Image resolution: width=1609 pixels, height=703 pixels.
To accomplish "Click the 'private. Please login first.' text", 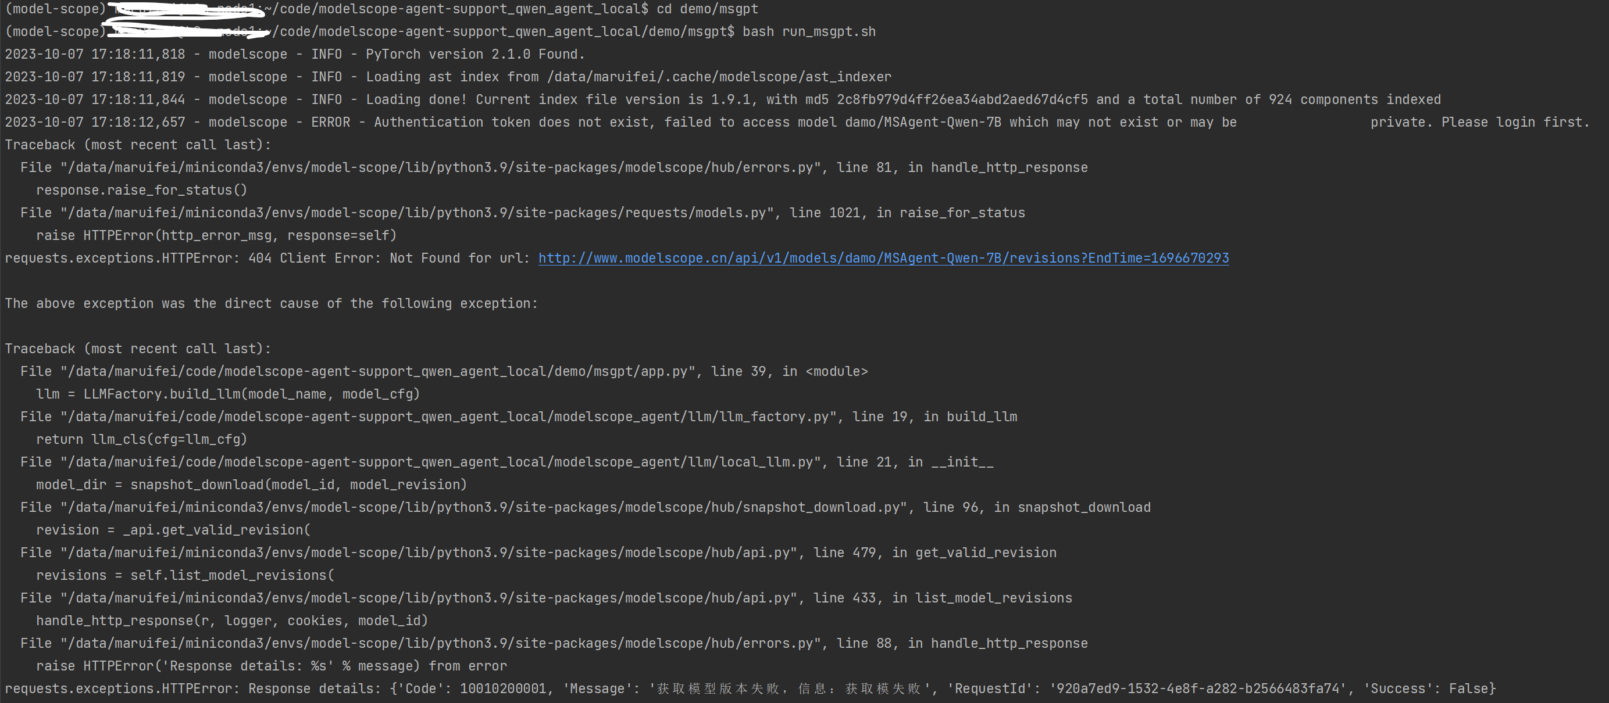I will pos(1480,122).
